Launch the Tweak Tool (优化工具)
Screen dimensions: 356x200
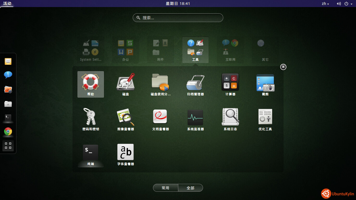pyautogui.click(x=265, y=119)
